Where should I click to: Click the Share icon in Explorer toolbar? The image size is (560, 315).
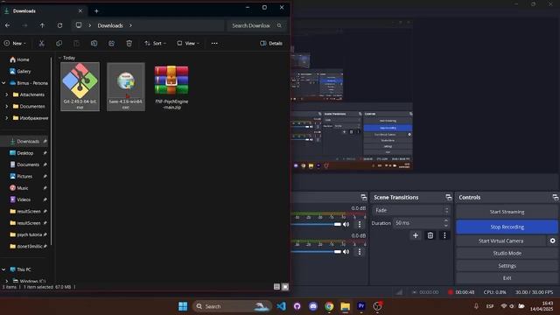tap(111, 43)
